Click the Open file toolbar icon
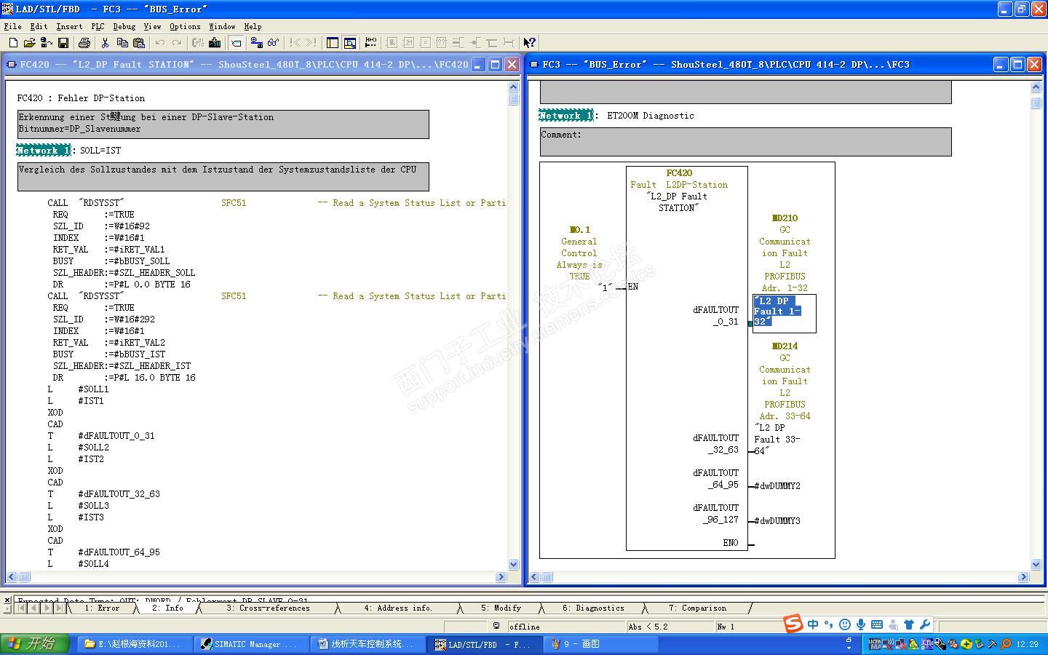 pyautogui.click(x=29, y=43)
